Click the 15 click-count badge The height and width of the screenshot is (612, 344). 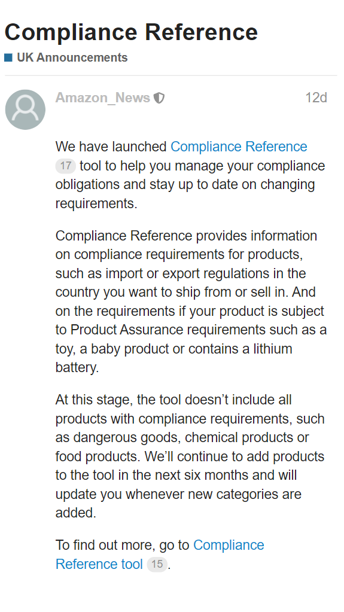[x=157, y=564]
